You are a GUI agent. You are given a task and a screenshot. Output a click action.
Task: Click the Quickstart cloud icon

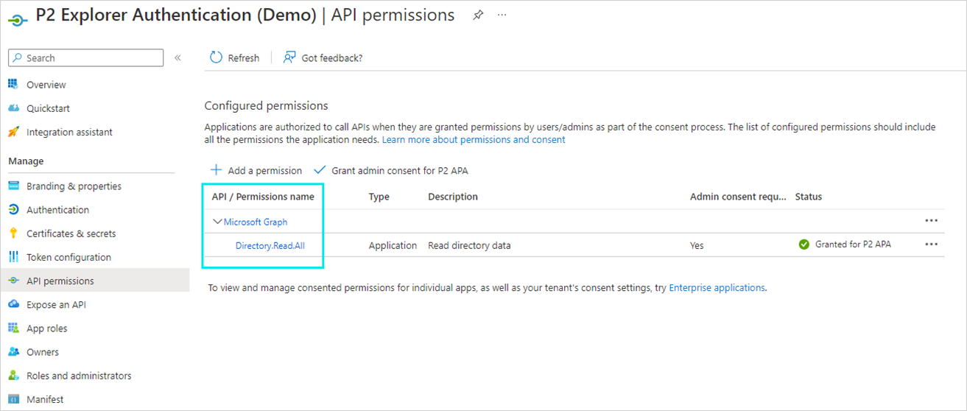tap(13, 108)
